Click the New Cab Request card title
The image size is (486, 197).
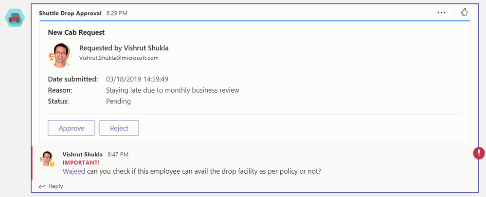pos(76,33)
